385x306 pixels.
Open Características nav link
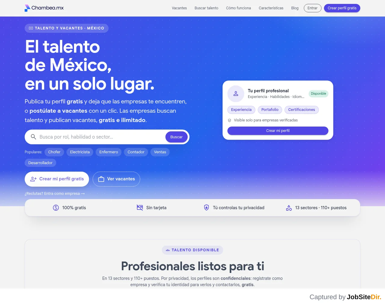tap(271, 8)
